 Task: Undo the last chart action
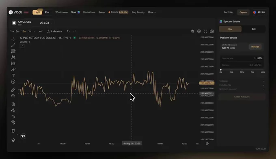(68, 31)
